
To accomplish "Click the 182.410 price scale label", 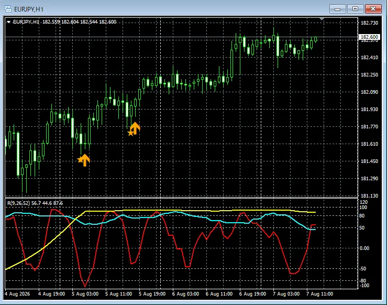I will (x=370, y=58).
